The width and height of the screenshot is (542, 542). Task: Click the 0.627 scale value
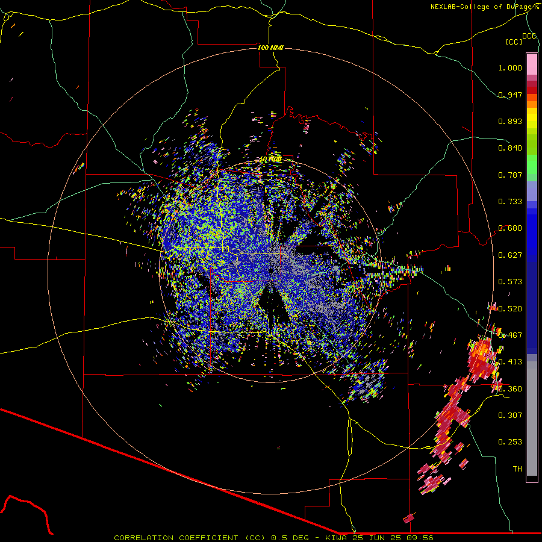tap(510, 255)
